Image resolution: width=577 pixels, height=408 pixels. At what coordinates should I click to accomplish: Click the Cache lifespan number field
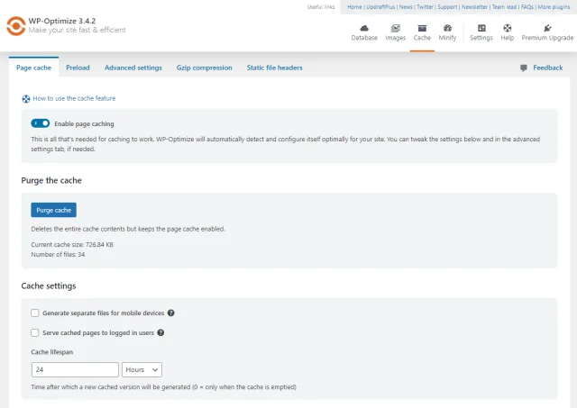(75, 369)
